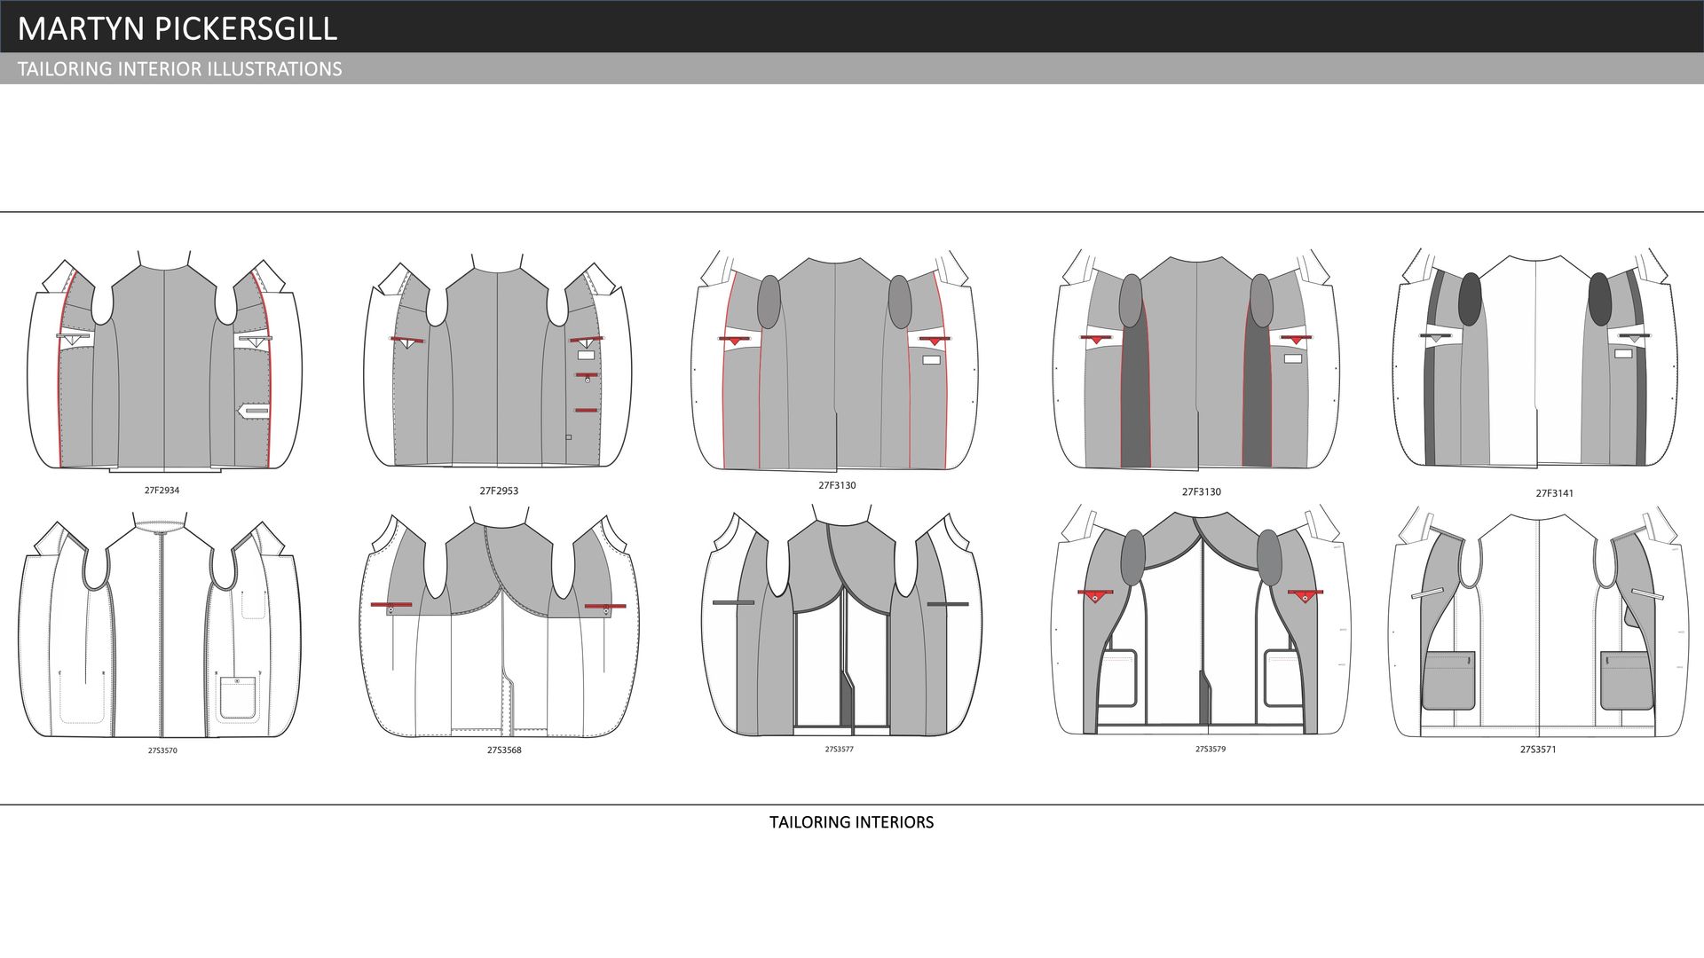The image size is (1704, 958).
Task: Click the MARTYN PICKERSGILL header title
Action: click(x=177, y=28)
